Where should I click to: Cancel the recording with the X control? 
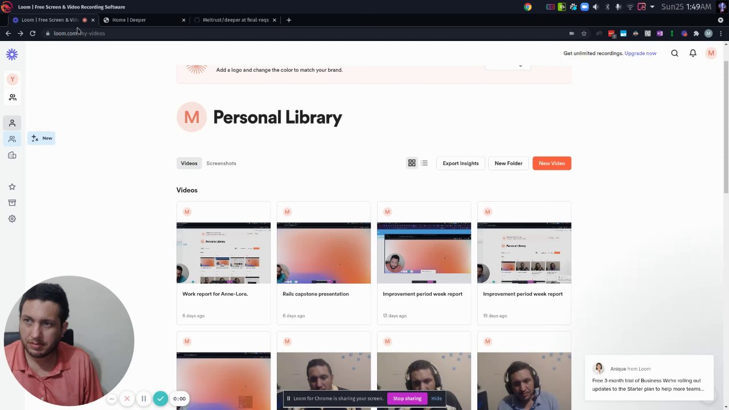click(127, 399)
